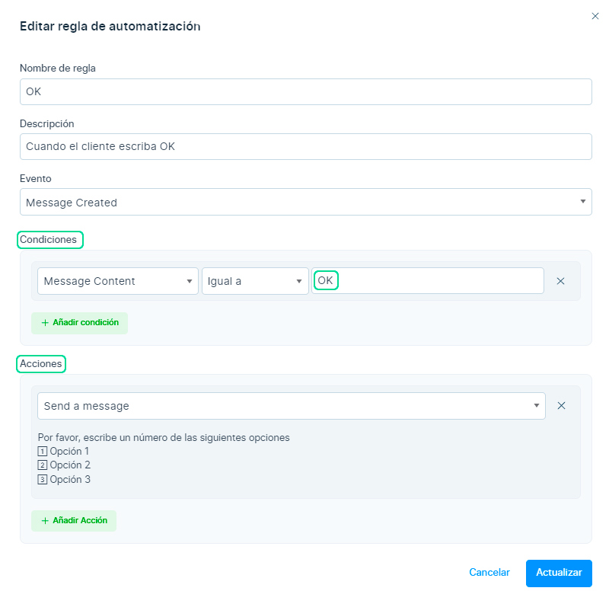The height and width of the screenshot is (607, 609).
Task: Select the Nombre de regla label
Action: [x=57, y=69]
